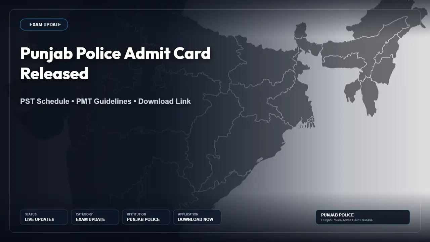
Task: Click the EXAM UPDATE badge
Action: point(44,25)
